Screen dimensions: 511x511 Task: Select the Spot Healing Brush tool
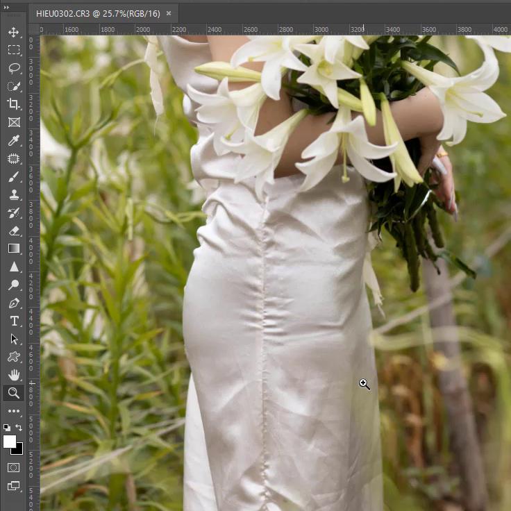pyautogui.click(x=13, y=159)
